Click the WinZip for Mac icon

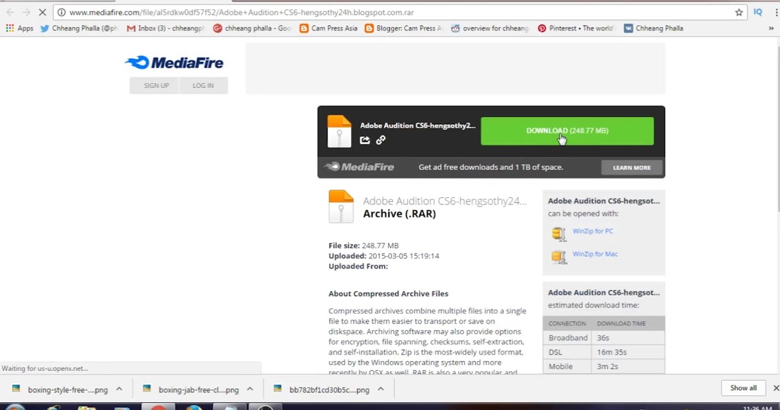[x=558, y=256]
